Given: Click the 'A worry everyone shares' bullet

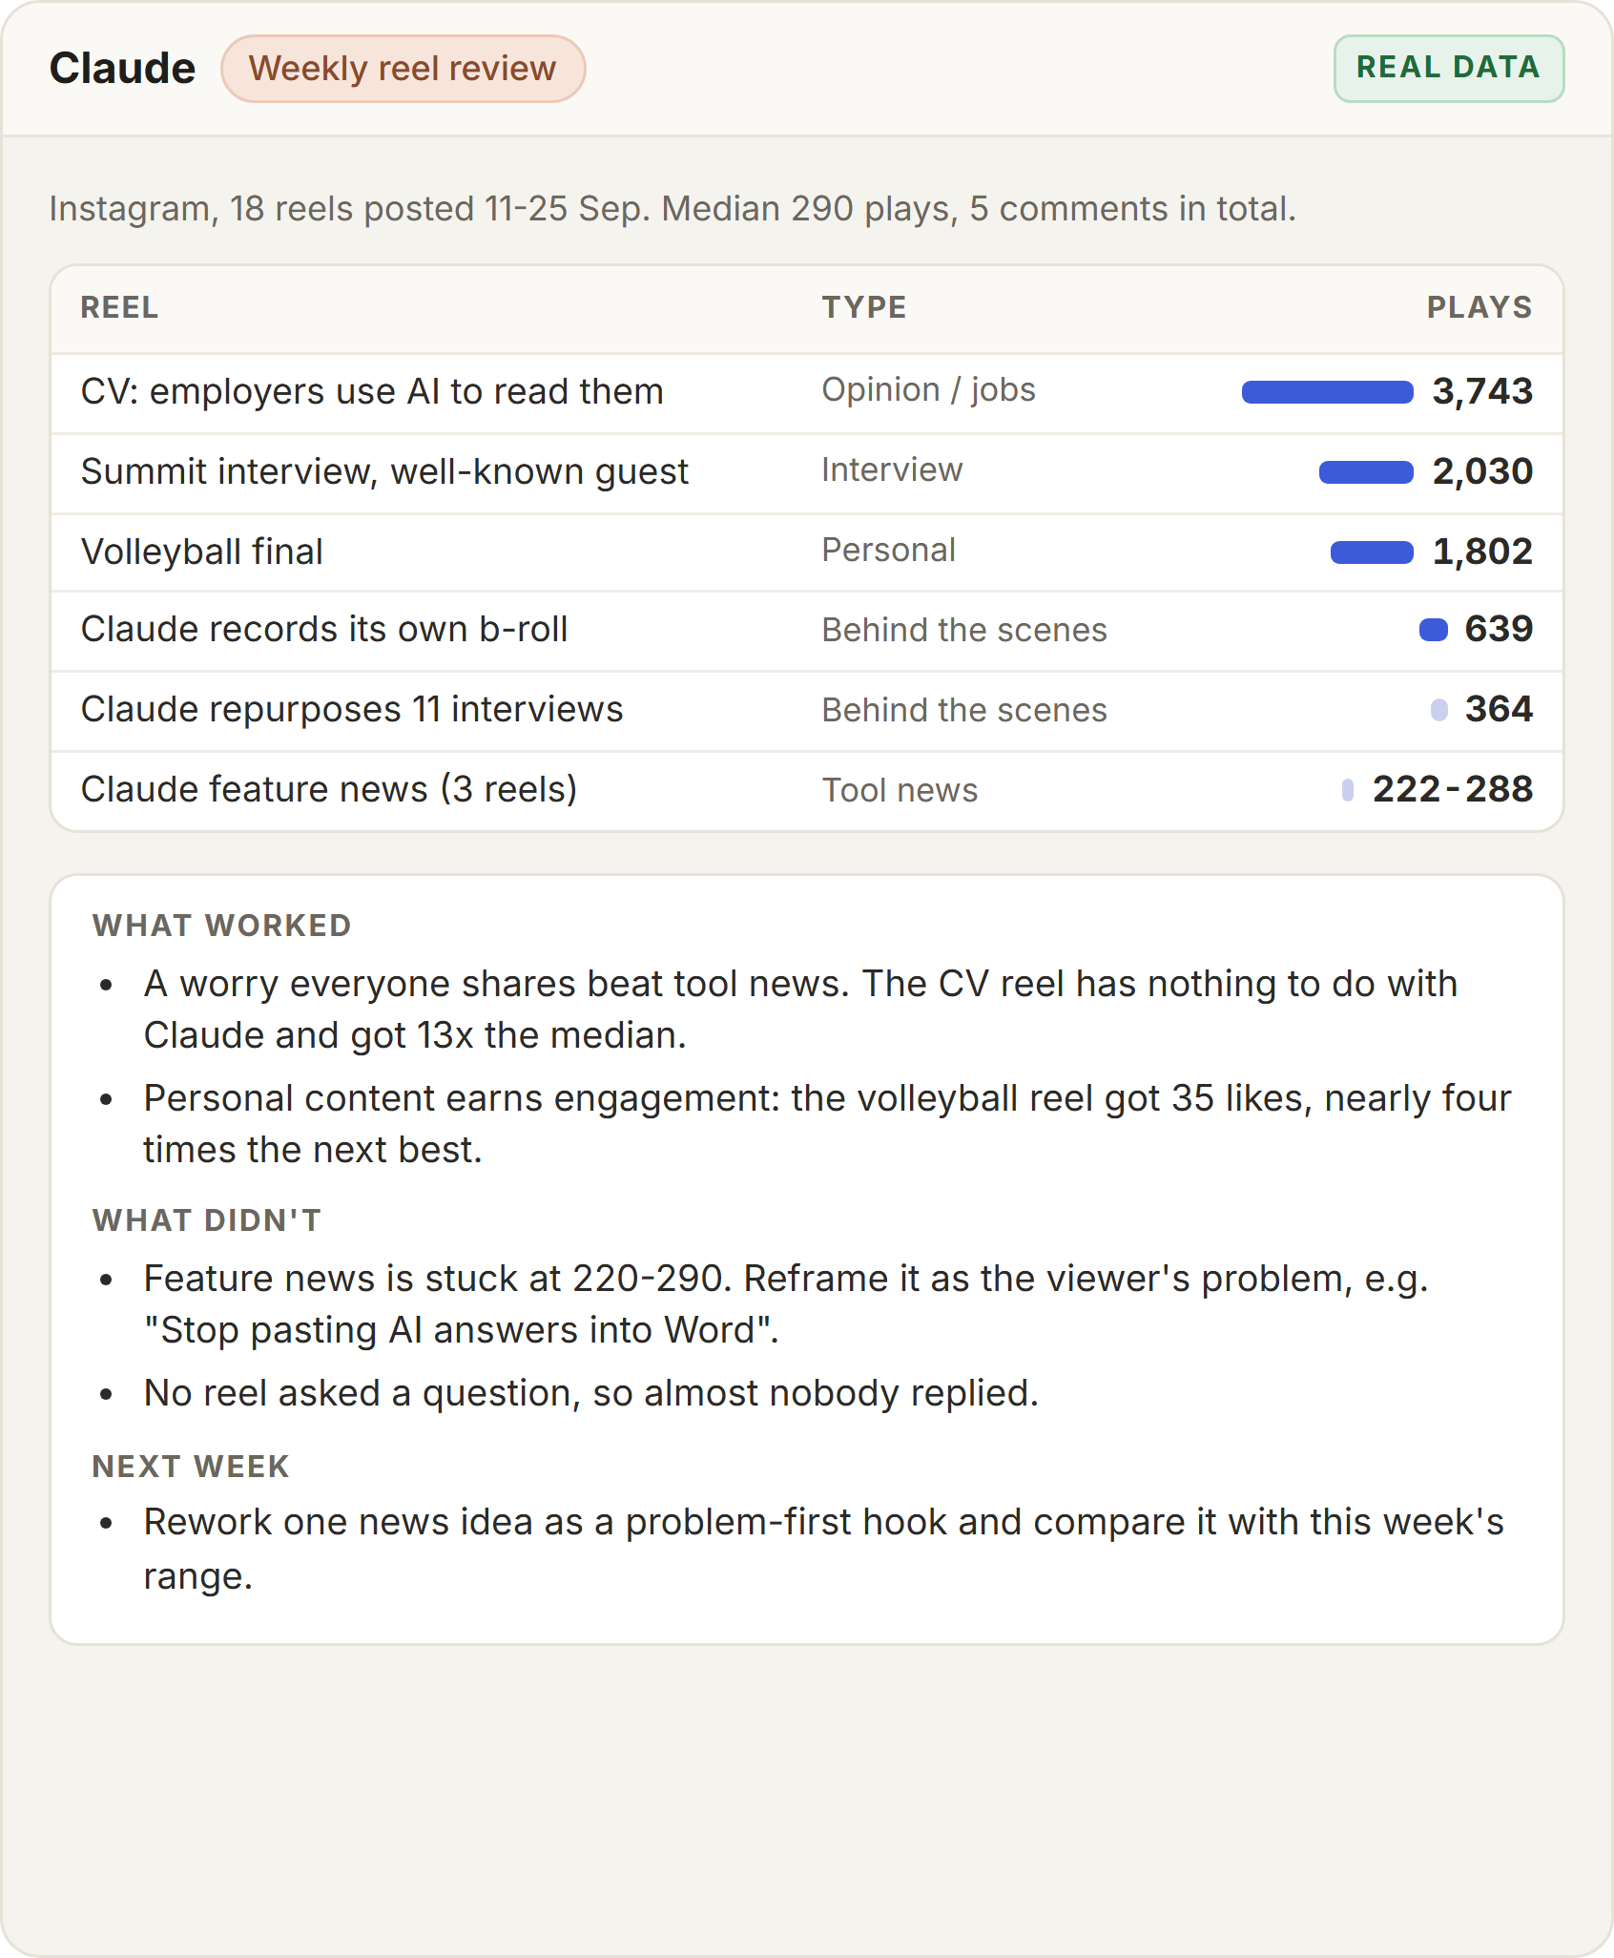Looking at the screenshot, I should [800, 1010].
